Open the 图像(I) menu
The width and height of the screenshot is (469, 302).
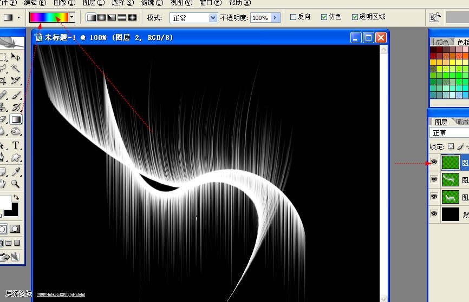pos(64,3)
